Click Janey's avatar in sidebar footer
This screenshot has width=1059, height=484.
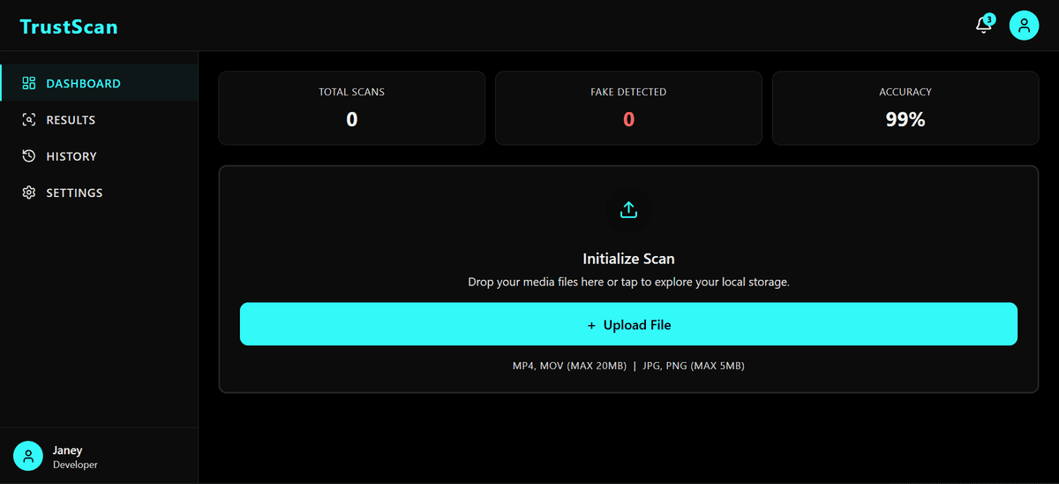pyautogui.click(x=28, y=456)
